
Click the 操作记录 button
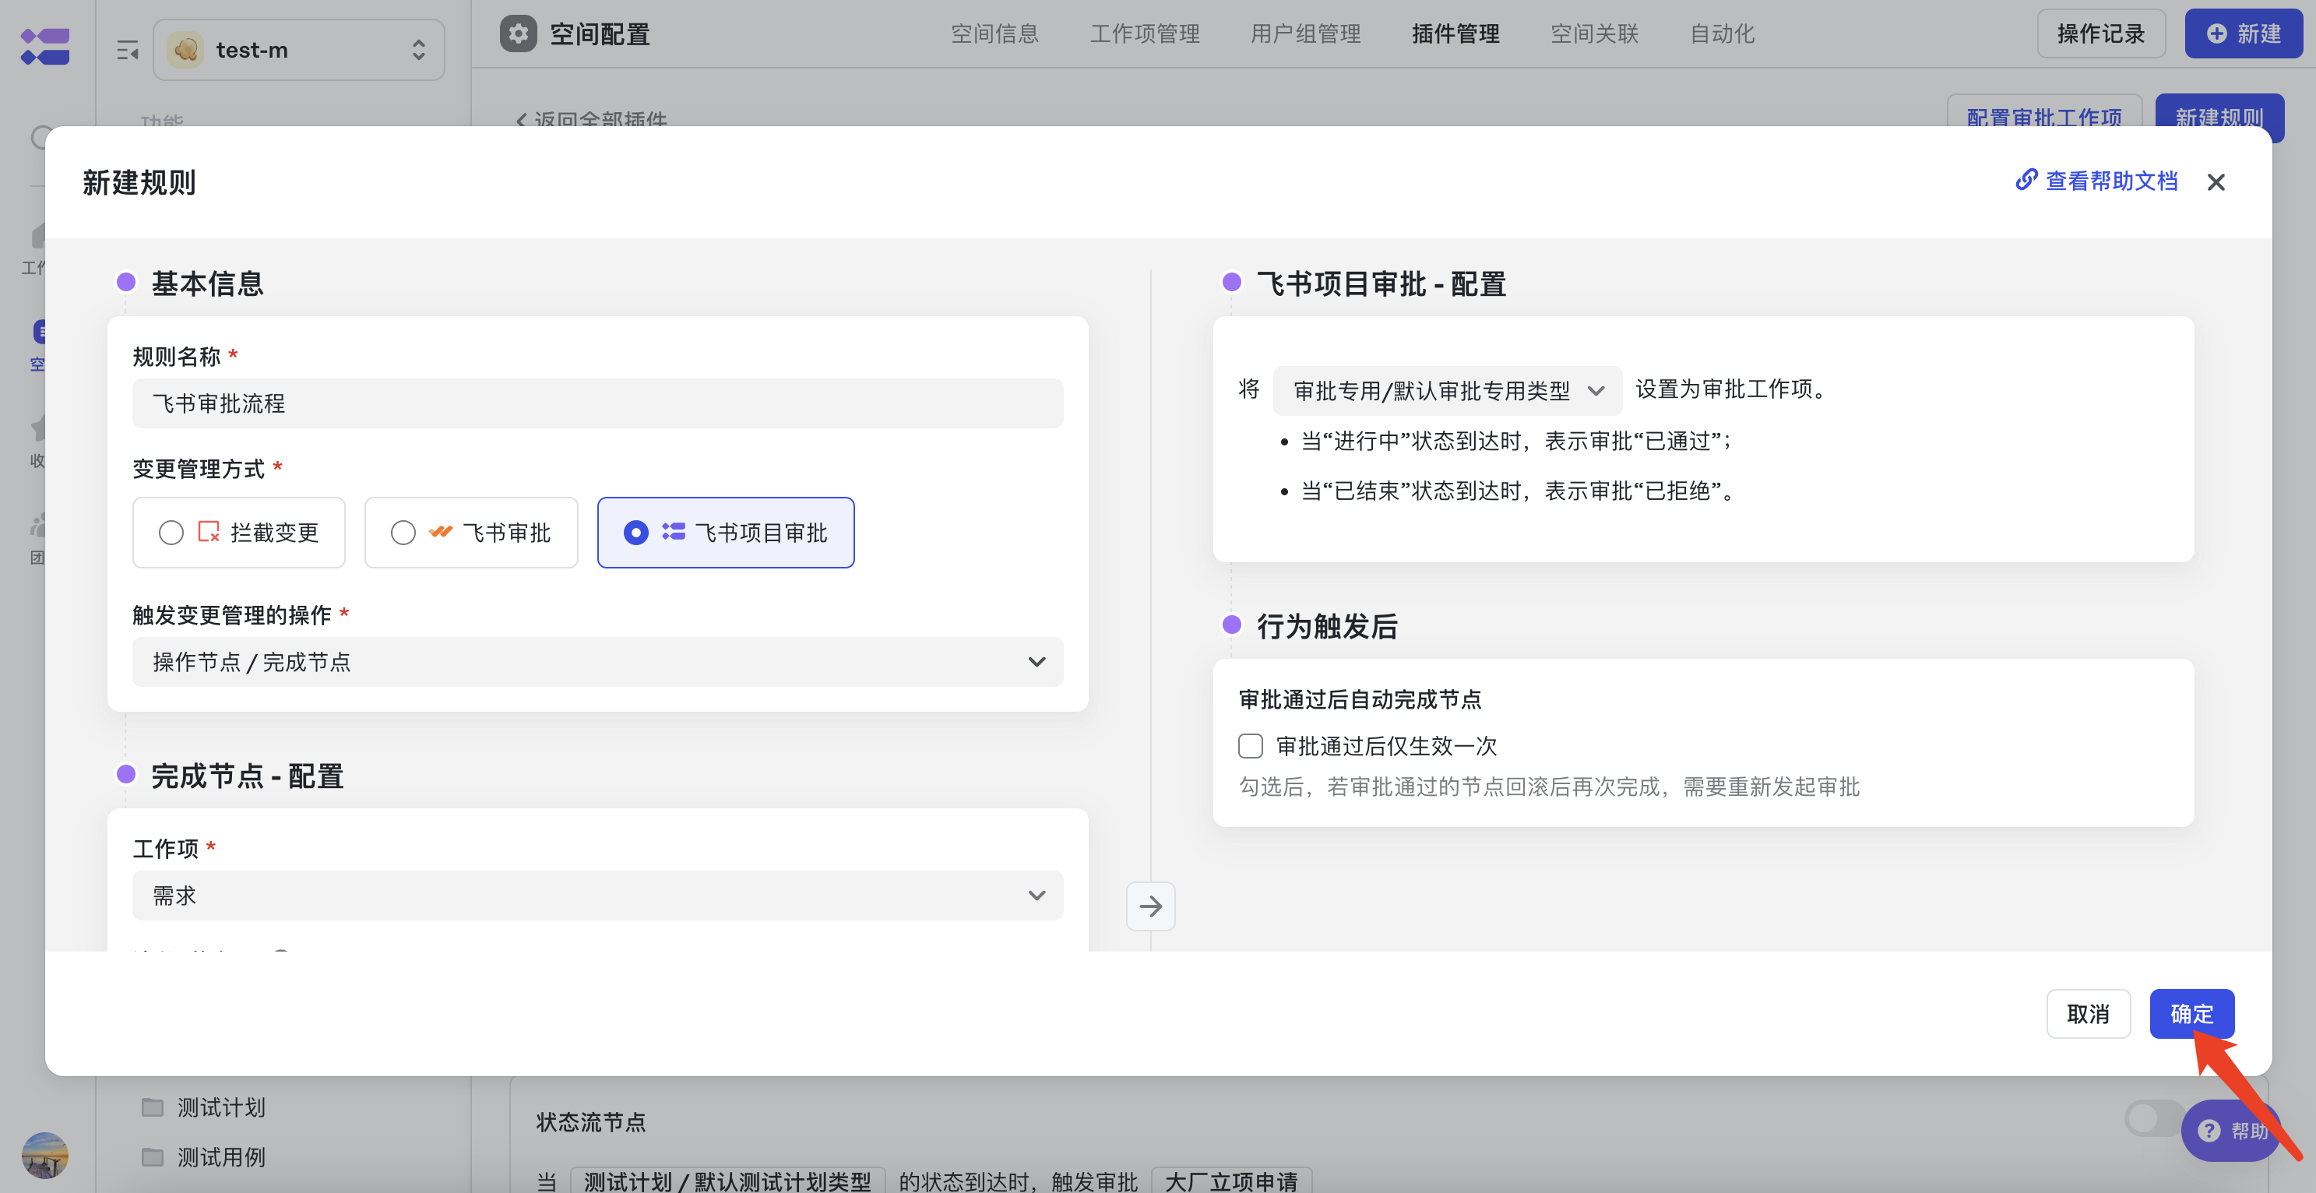point(2100,34)
